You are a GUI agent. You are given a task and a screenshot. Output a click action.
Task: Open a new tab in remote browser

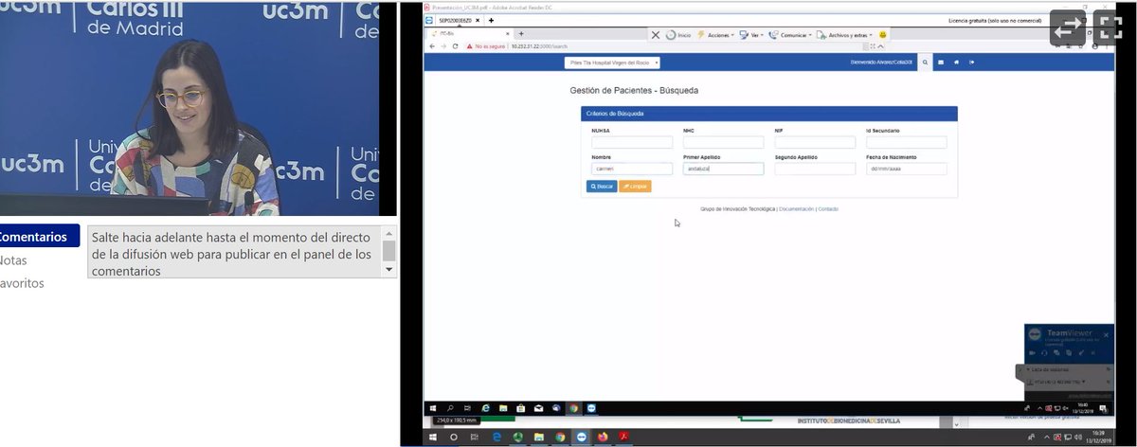click(520, 34)
